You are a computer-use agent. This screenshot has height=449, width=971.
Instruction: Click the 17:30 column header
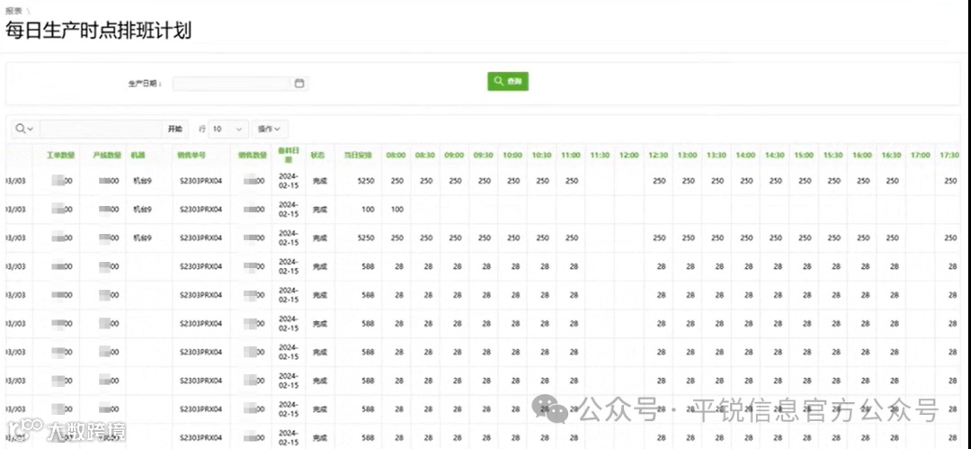949,155
